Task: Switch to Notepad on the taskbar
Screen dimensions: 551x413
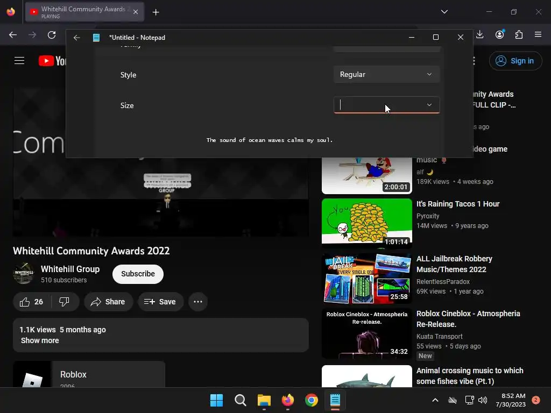Action: (335, 400)
